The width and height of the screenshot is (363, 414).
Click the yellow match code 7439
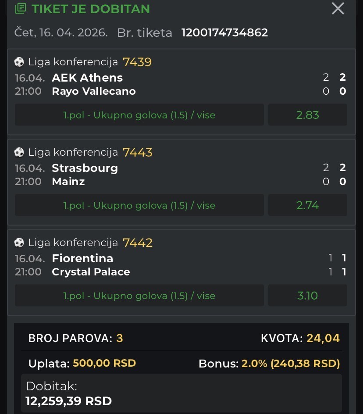point(137,62)
